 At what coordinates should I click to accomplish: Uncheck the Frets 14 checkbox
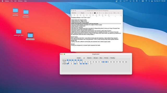pos(106,62)
